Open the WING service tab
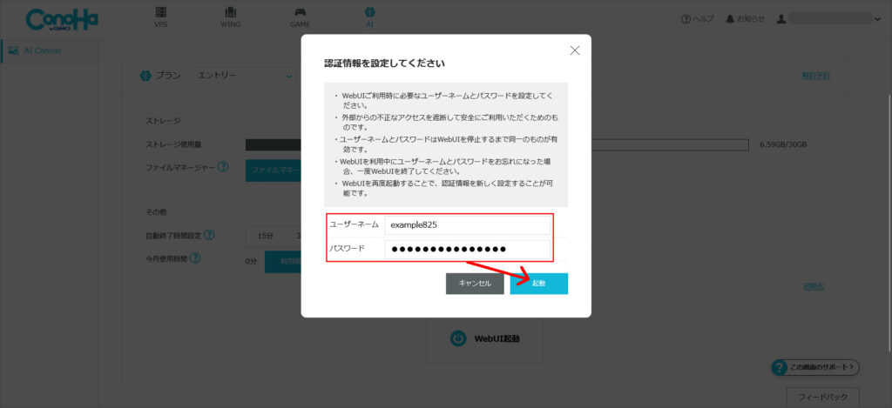The width and height of the screenshot is (892, 408). [x=230, y=17]
